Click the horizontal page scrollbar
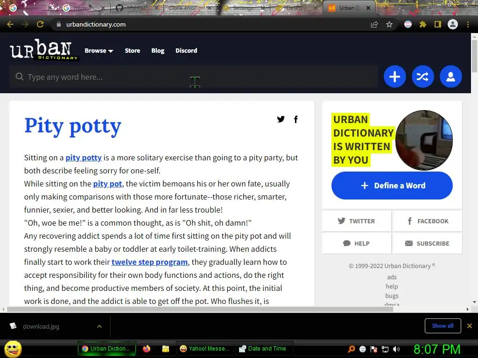Screen dimensions: 478x358 tap(200, 310)
